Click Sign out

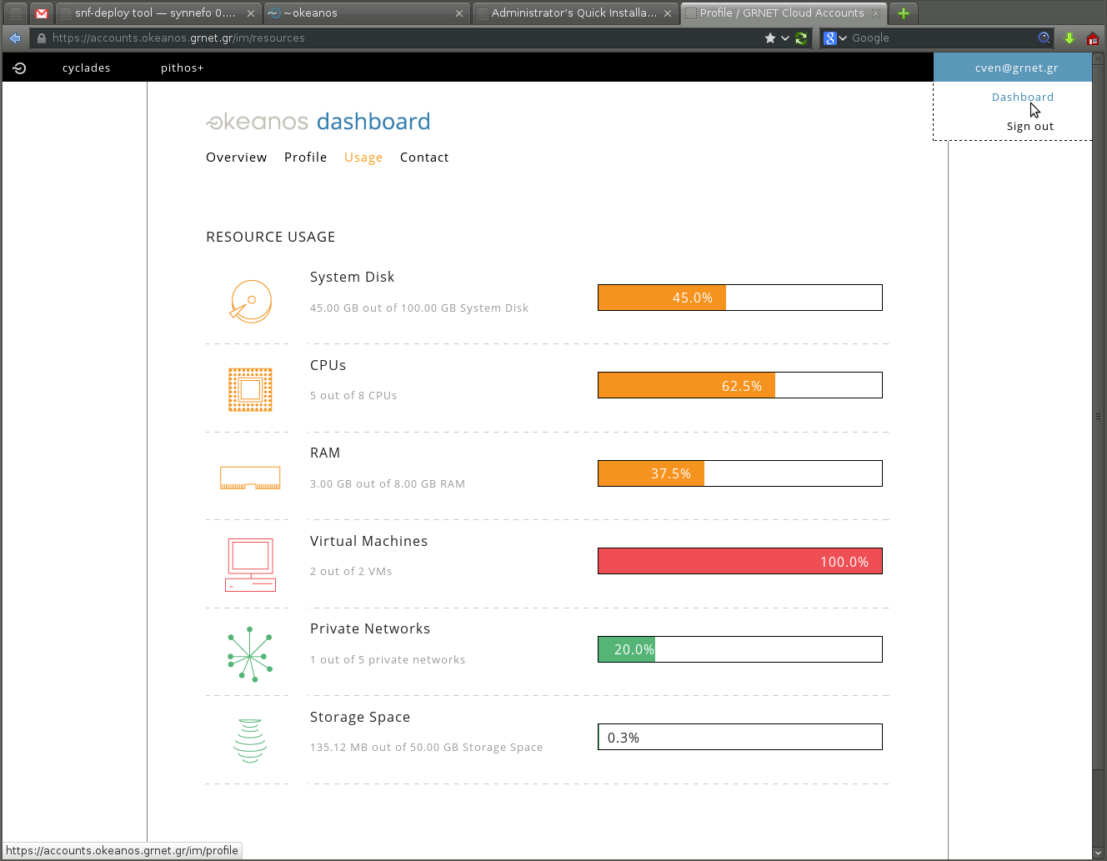point(1030,126)
